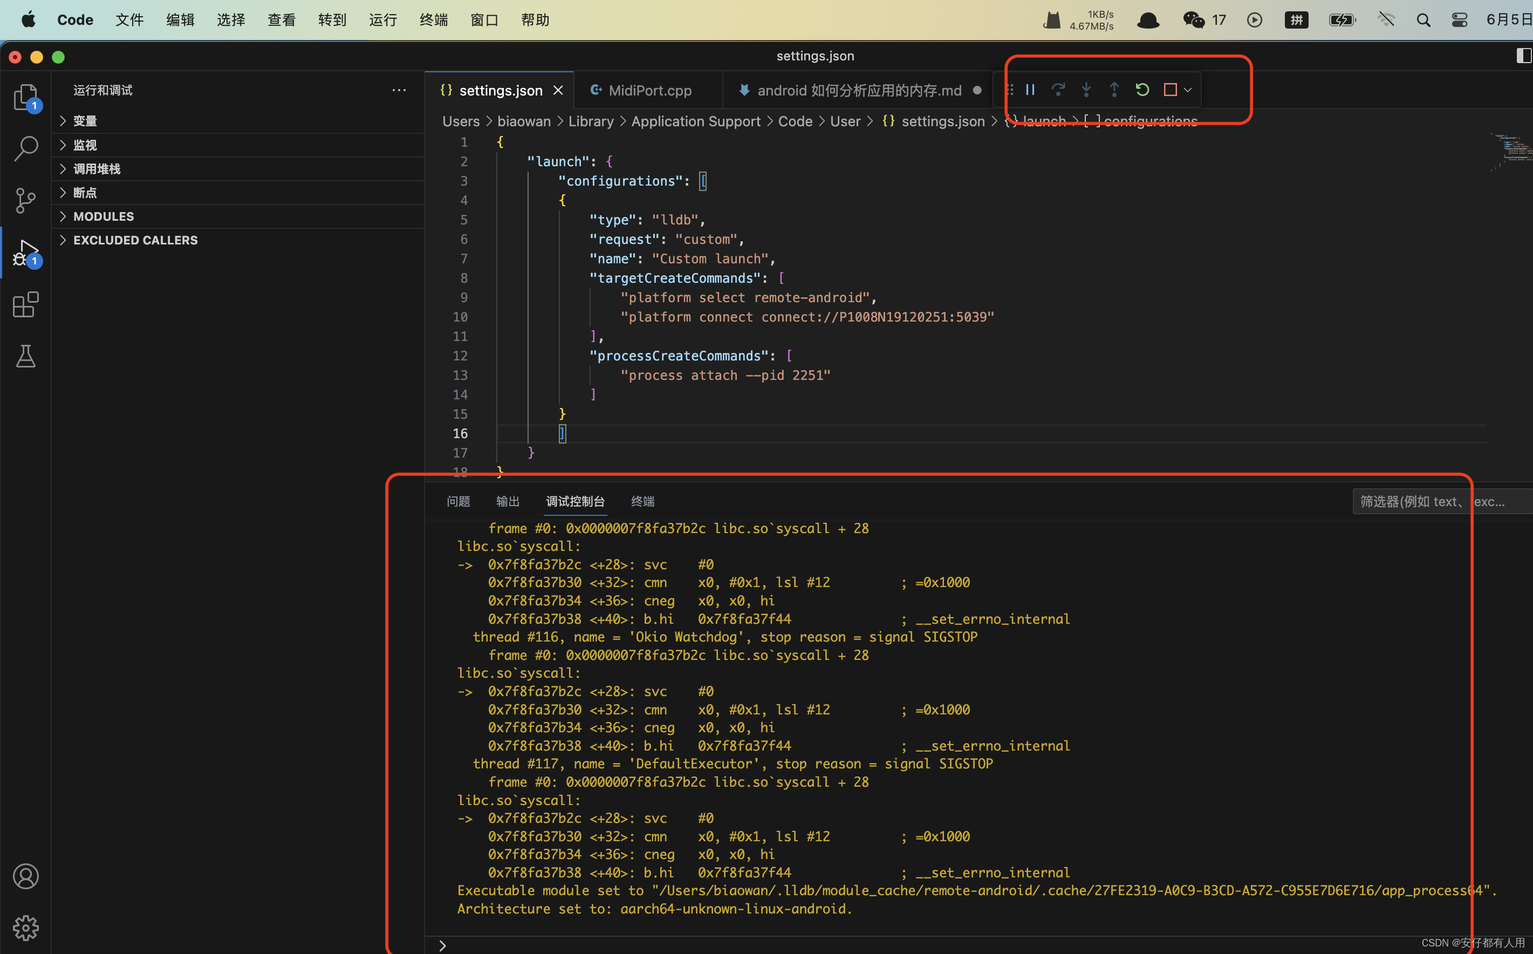Click the battery status icon
Viewport: 1533px width, 954px height.
click(1343, 19)
